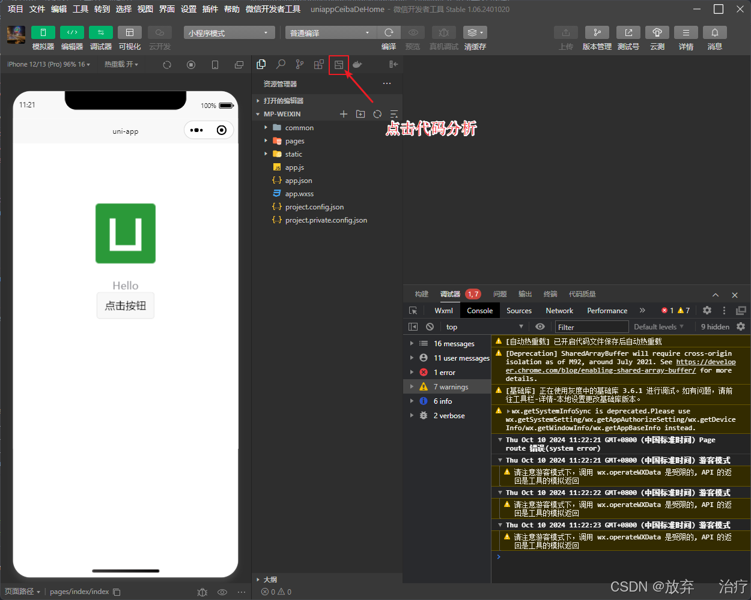The image size is (751, 600).
Task: Open the source control branch icon
Action: pos(300,64)
